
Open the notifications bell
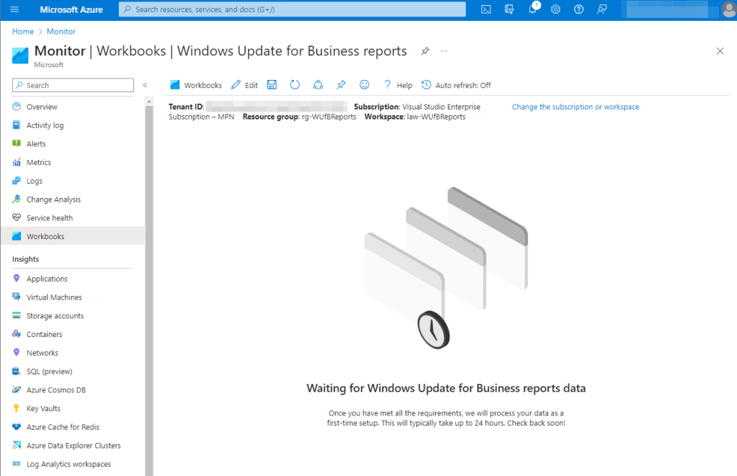click(x=532, y=9)
